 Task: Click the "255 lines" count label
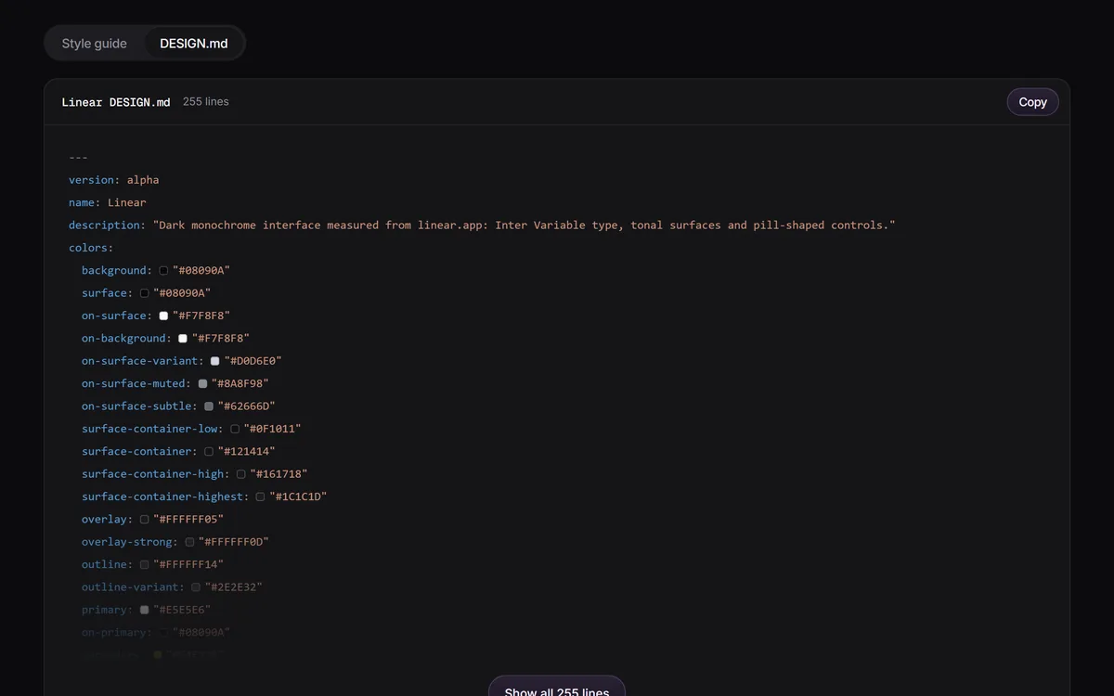[205, 102]
